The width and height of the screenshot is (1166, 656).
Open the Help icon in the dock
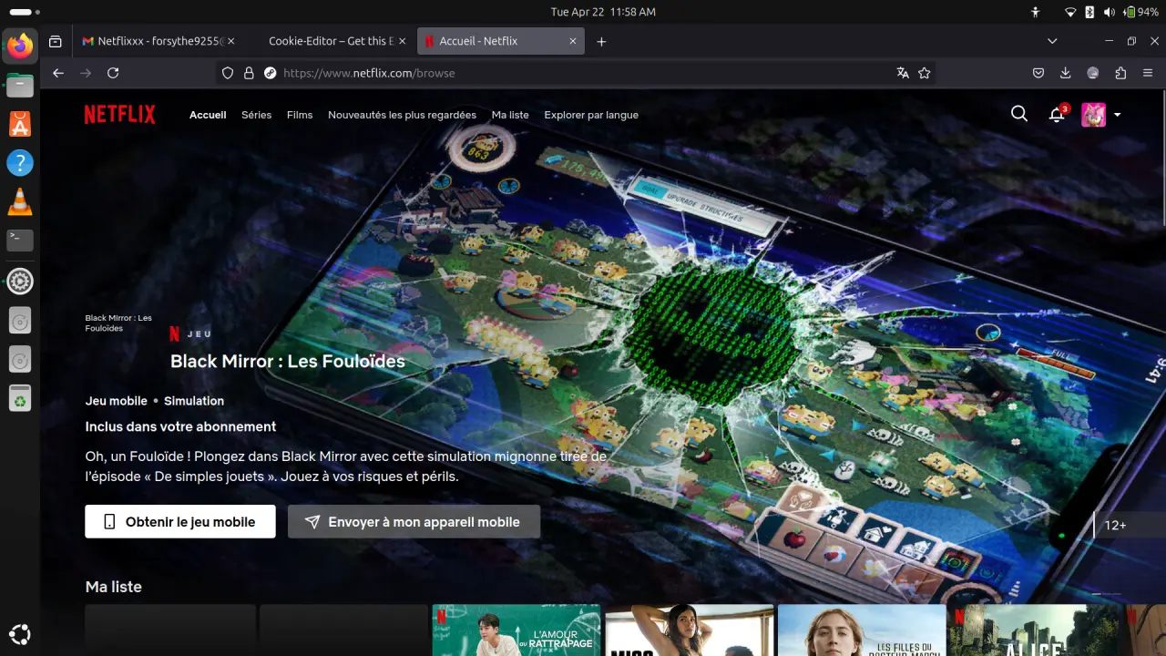(20, 163)
